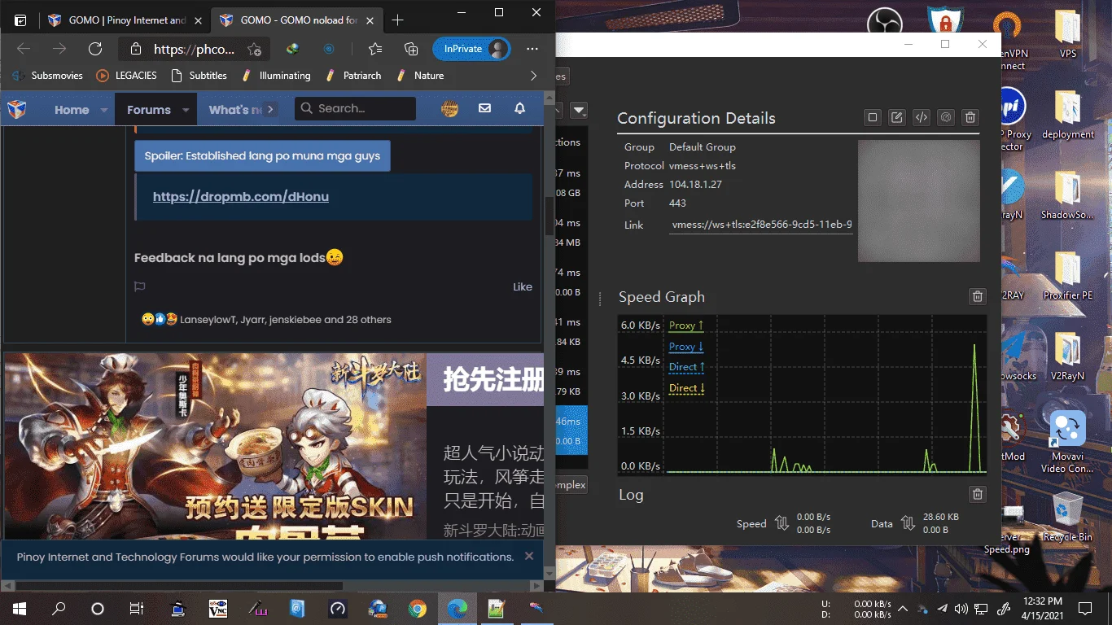Viewport: 1112px width, 625px height.
Task: Open the Proxifier PE desktop folder
Action: click(x=1067, y=275)
